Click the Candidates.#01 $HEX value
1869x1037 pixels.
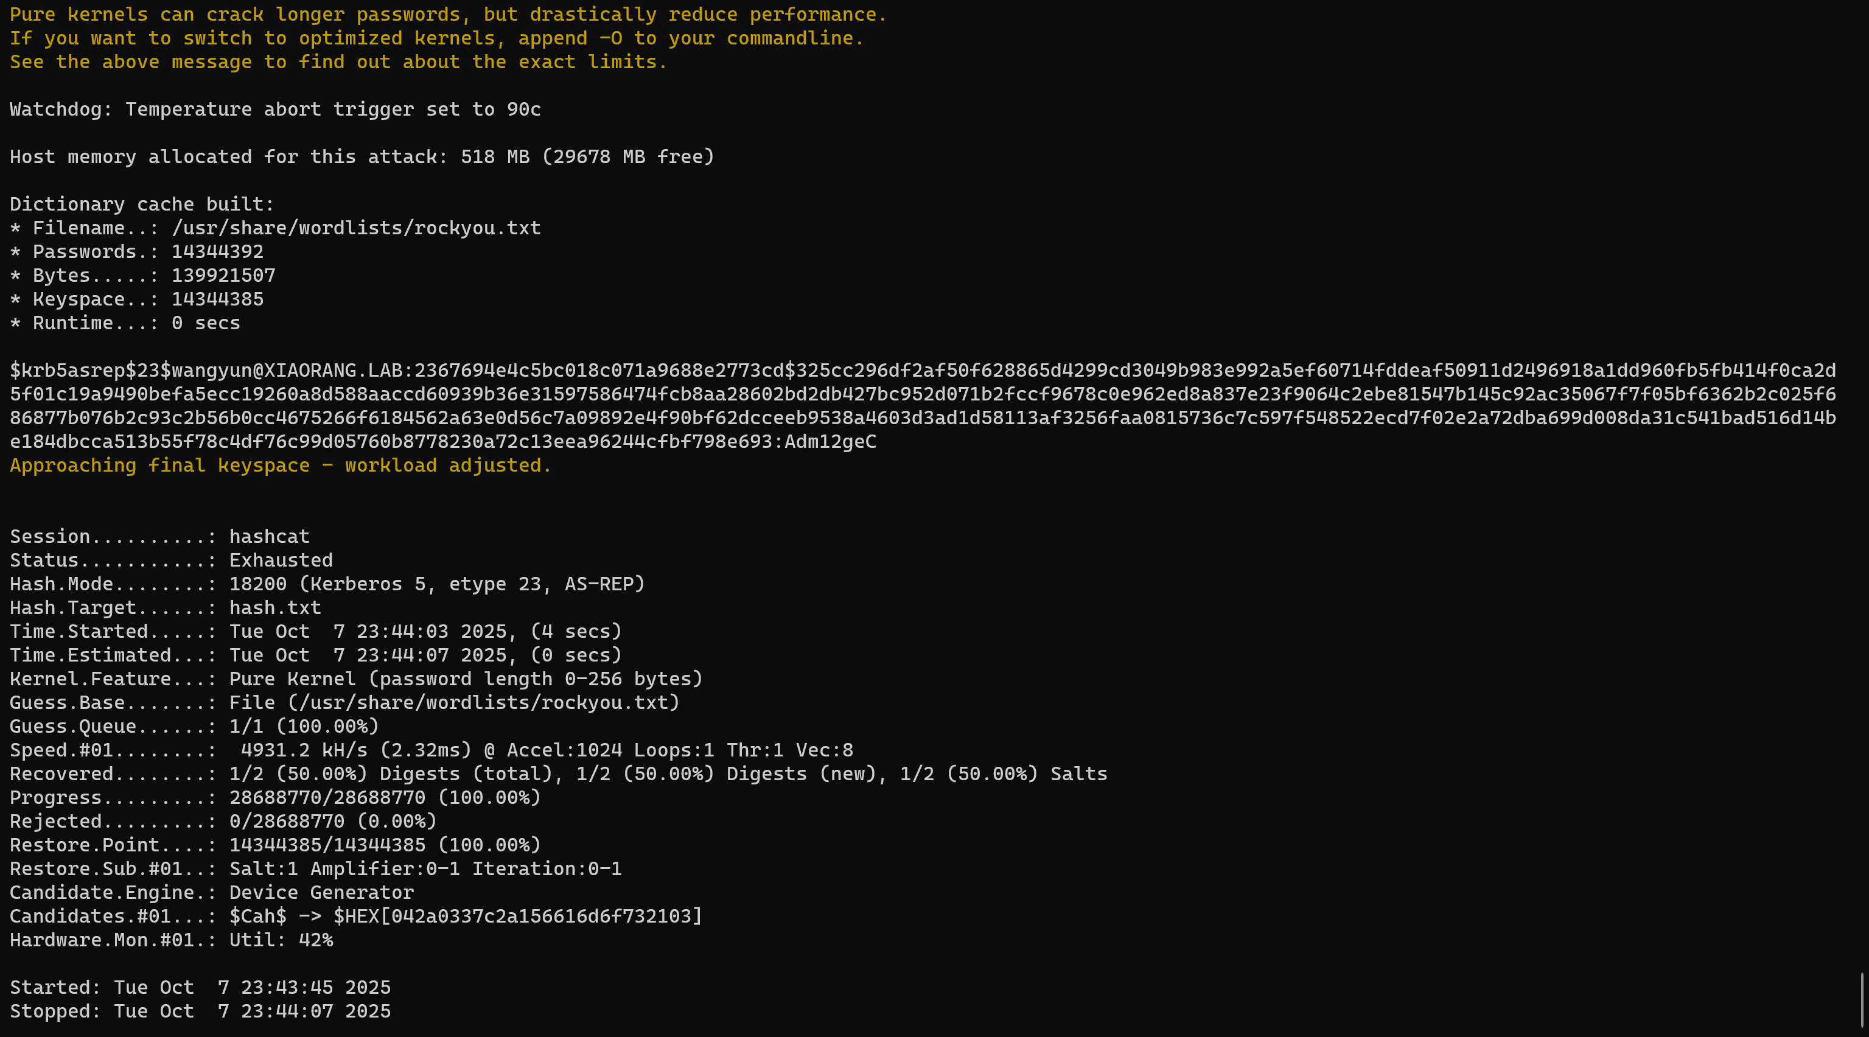[x=517, y=917]
